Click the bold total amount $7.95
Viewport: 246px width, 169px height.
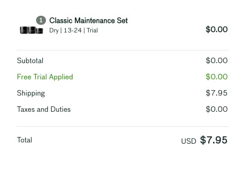(214, 140)
